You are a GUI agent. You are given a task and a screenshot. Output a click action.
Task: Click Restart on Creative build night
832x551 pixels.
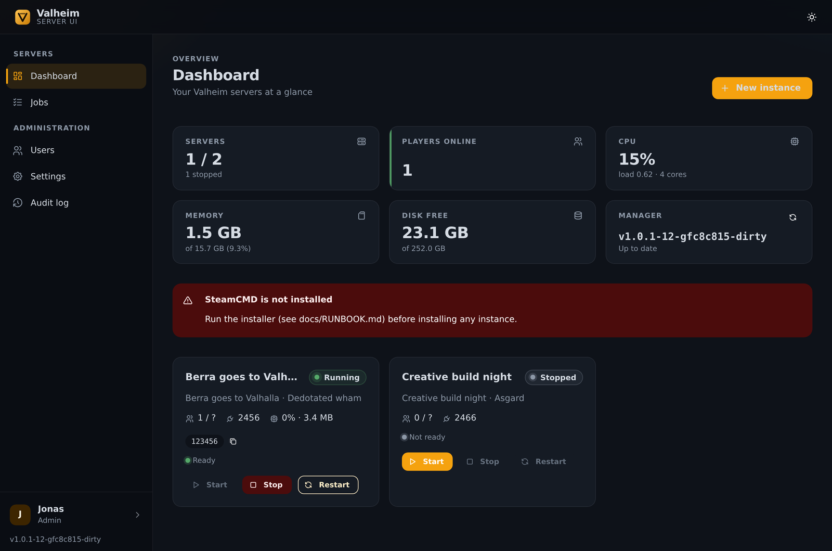point(544,462)
